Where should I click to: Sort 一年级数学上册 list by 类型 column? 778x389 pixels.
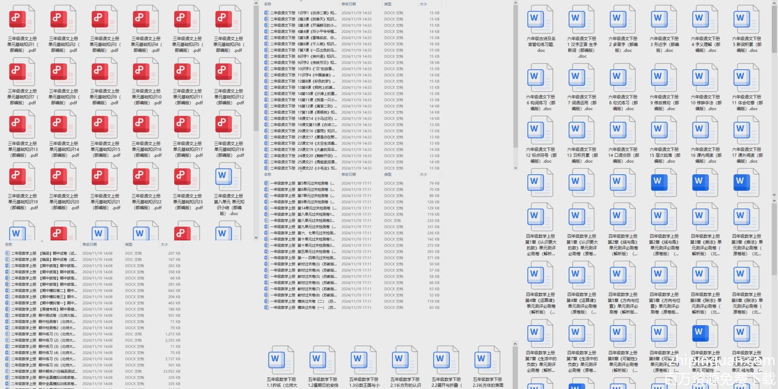[x=388, y=174]
